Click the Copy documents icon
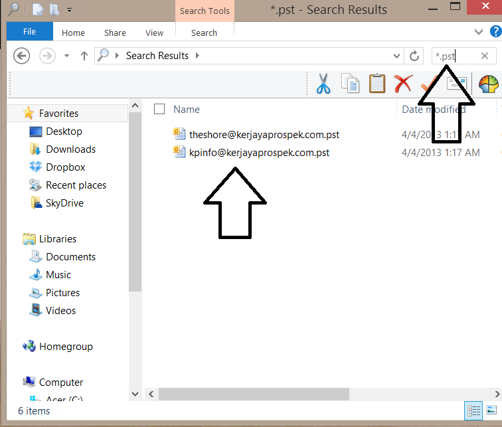 pos(350,84)
